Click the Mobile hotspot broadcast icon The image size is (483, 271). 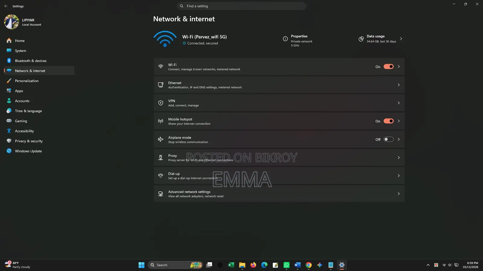161,121
